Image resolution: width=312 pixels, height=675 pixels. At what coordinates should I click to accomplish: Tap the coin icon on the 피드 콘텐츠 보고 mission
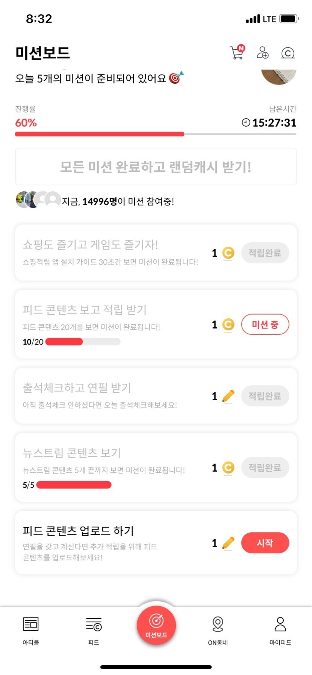click(228, 325)
